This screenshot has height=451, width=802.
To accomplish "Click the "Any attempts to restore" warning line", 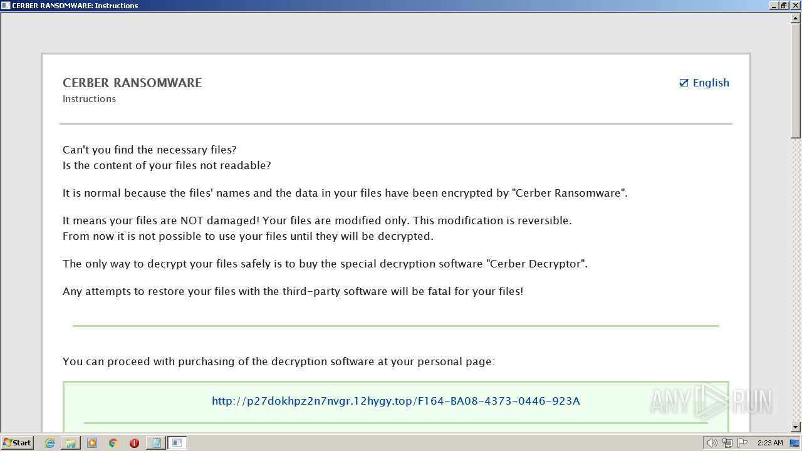I will point(293,291).
